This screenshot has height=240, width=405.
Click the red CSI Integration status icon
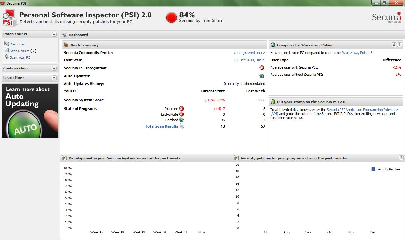click(262, 68)
